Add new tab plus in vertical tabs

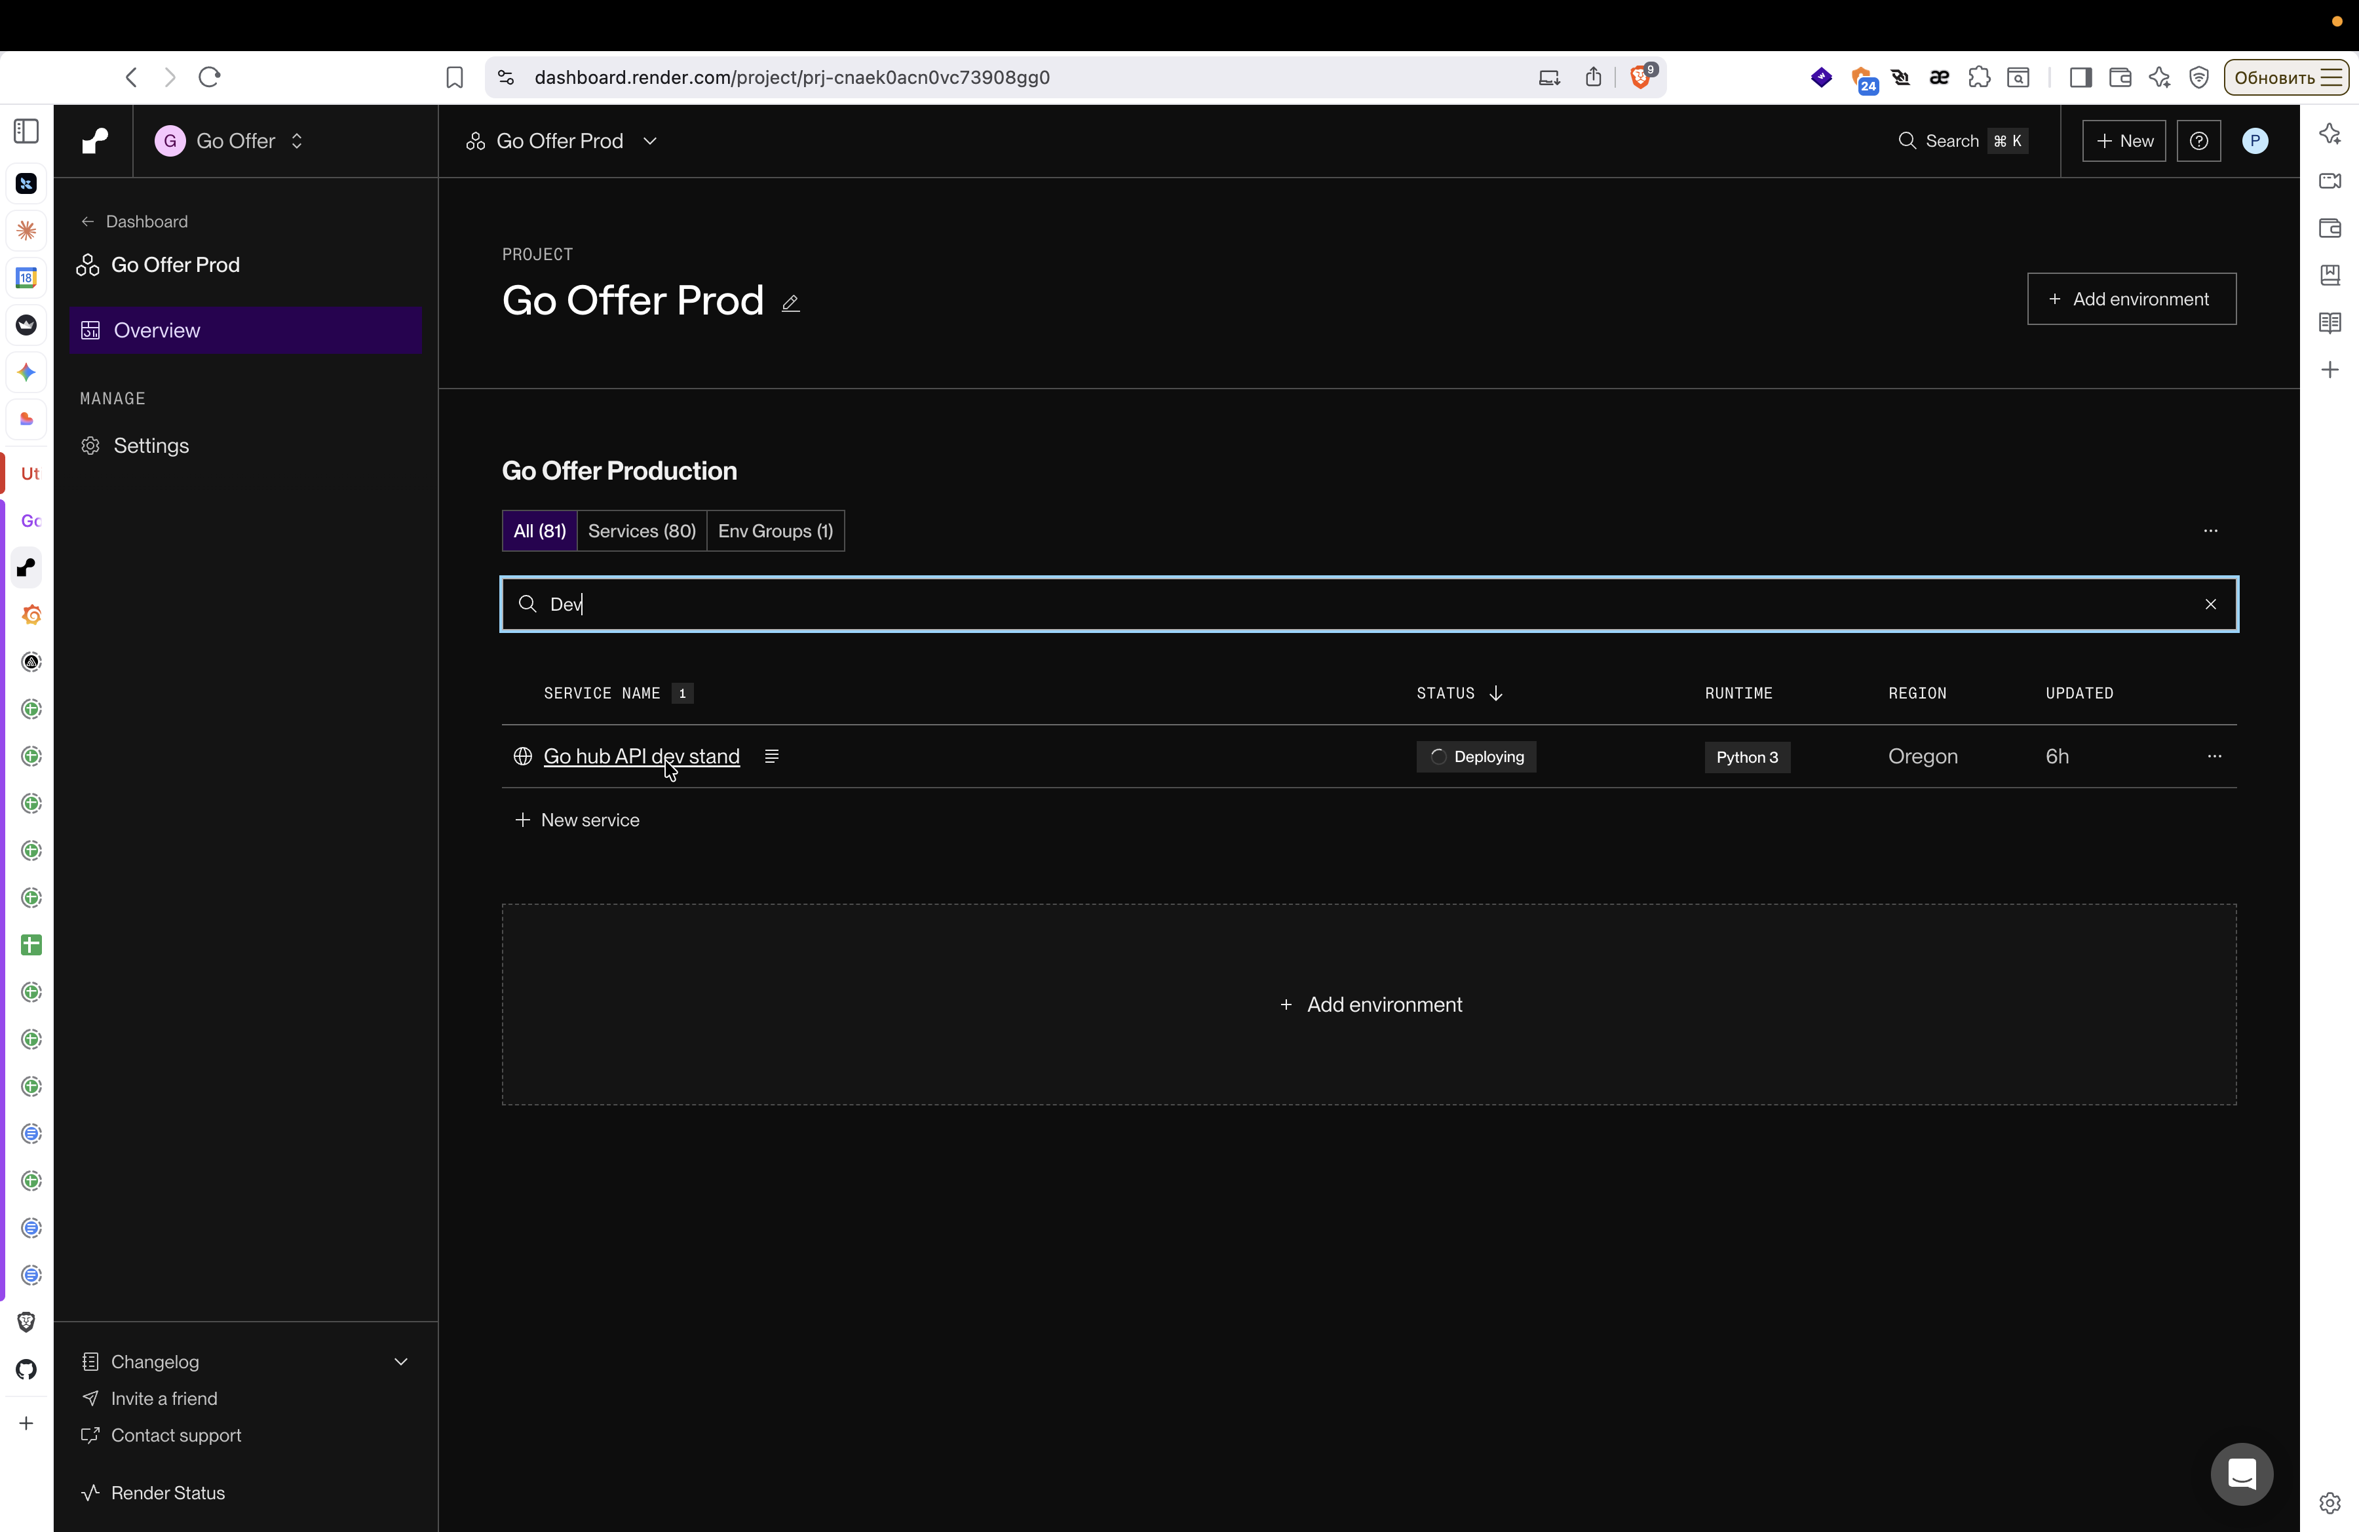(x=27, y=1423)
